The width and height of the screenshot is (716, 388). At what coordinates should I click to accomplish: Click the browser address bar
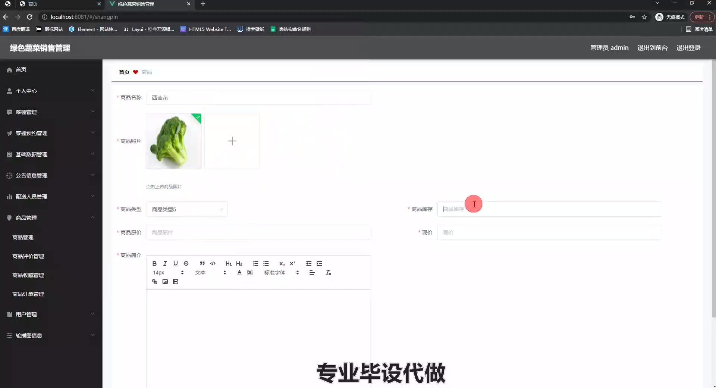point(332,17)
